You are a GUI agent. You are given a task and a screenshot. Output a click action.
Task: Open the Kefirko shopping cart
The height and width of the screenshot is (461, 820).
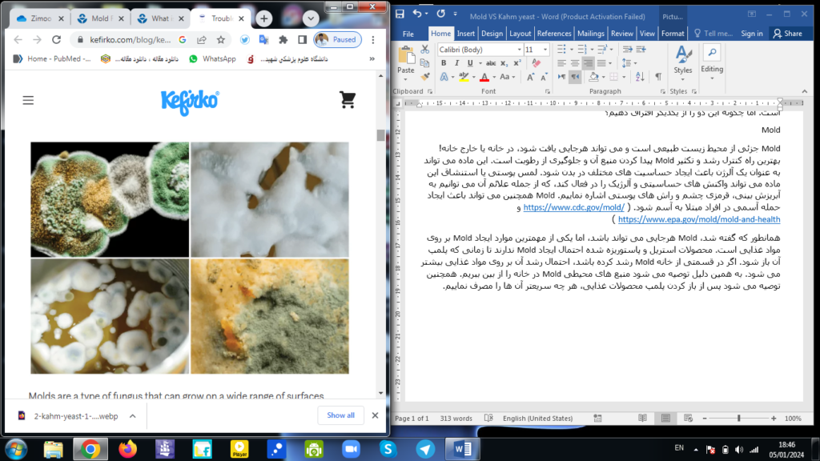tap(348, 100)
